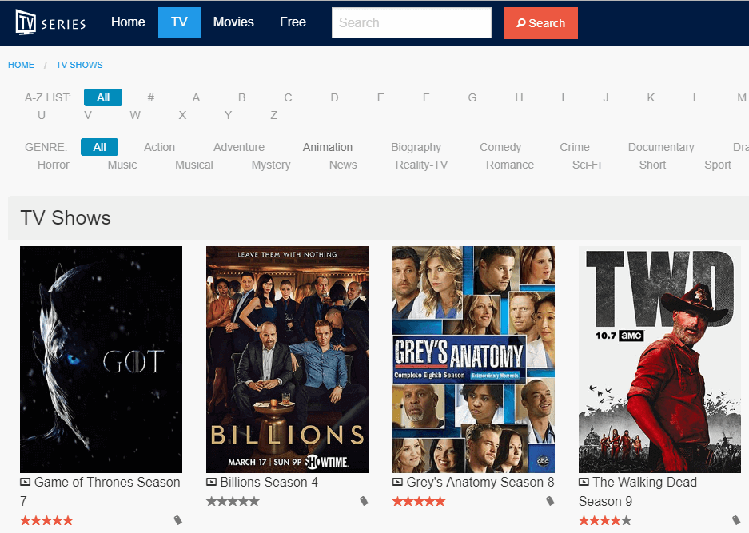This screenshot has width=749, height=533.
Task: Filter shows starting with letter D
Action: pyautogui.click(x=334, y=98)
